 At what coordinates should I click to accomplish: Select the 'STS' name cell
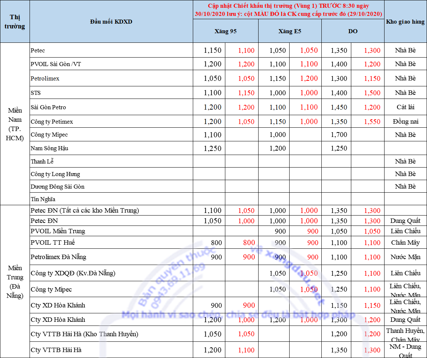tap(111, 93)
